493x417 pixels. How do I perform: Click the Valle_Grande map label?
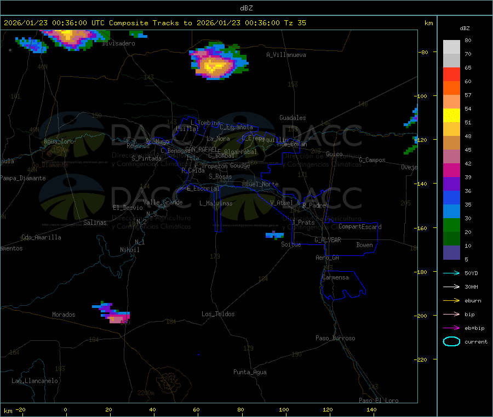click(163, 202)
